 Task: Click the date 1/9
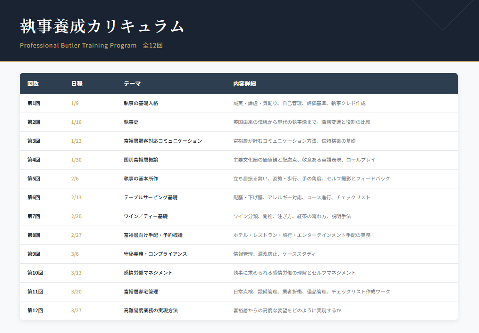tap(75, 103)
